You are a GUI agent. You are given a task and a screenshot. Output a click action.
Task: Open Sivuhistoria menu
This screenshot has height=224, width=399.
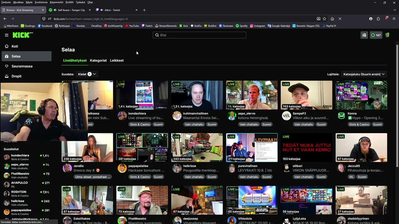coord(41,2)
